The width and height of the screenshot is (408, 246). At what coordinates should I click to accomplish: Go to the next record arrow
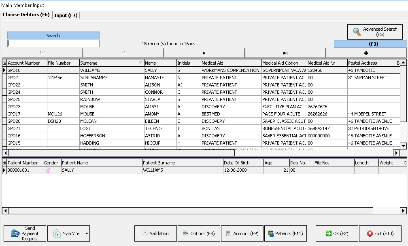(x=204, y=53)
